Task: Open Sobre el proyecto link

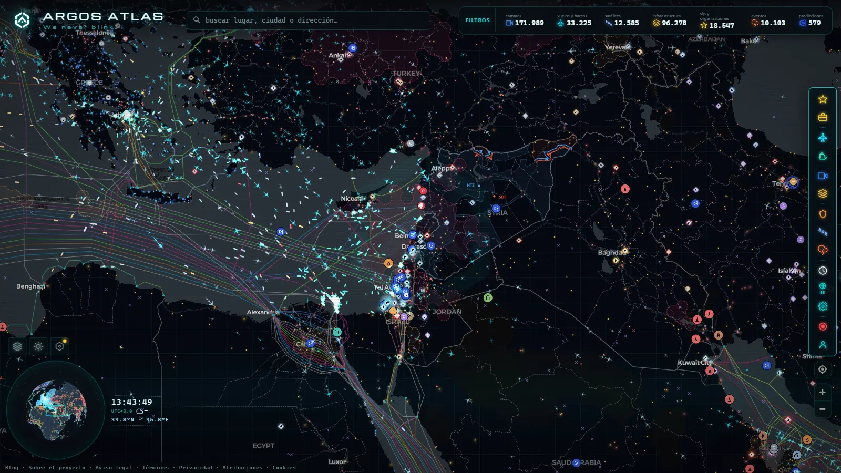Action: click(57, 468)
